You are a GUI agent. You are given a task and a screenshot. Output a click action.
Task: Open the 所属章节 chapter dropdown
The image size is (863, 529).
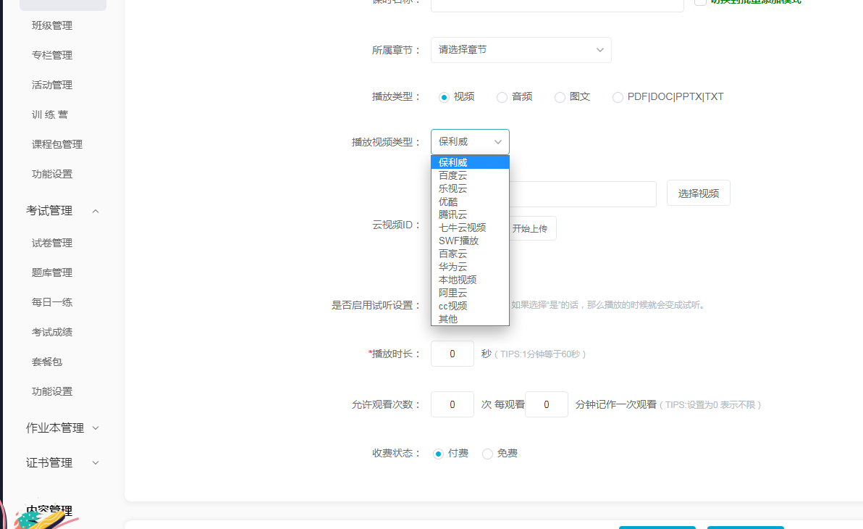[521, 50]
